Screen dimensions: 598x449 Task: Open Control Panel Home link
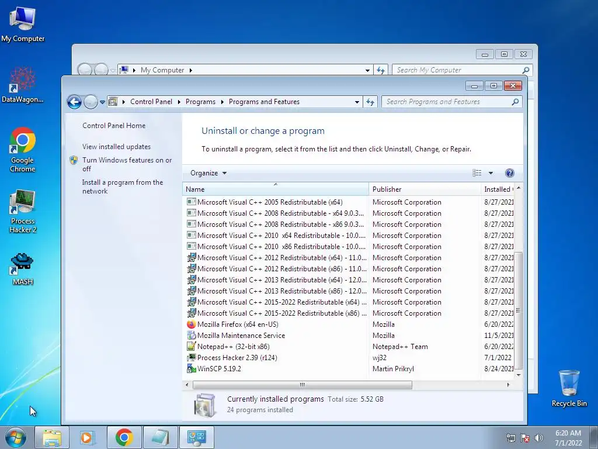click(114, 126)
